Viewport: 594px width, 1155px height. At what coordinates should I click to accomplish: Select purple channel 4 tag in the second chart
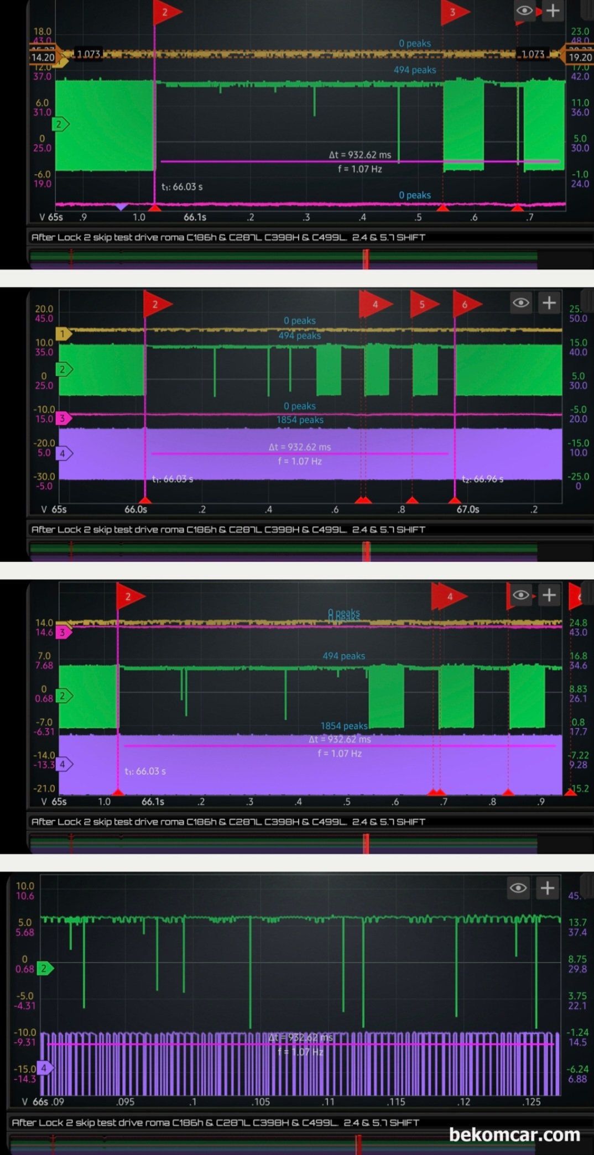coord(64,453)
